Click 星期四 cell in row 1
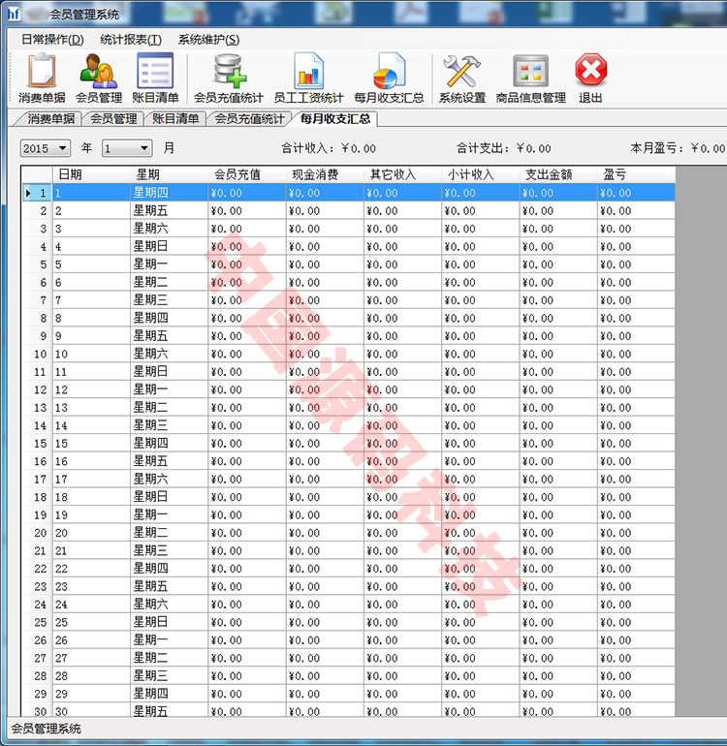727x746 pixels. 169,193
